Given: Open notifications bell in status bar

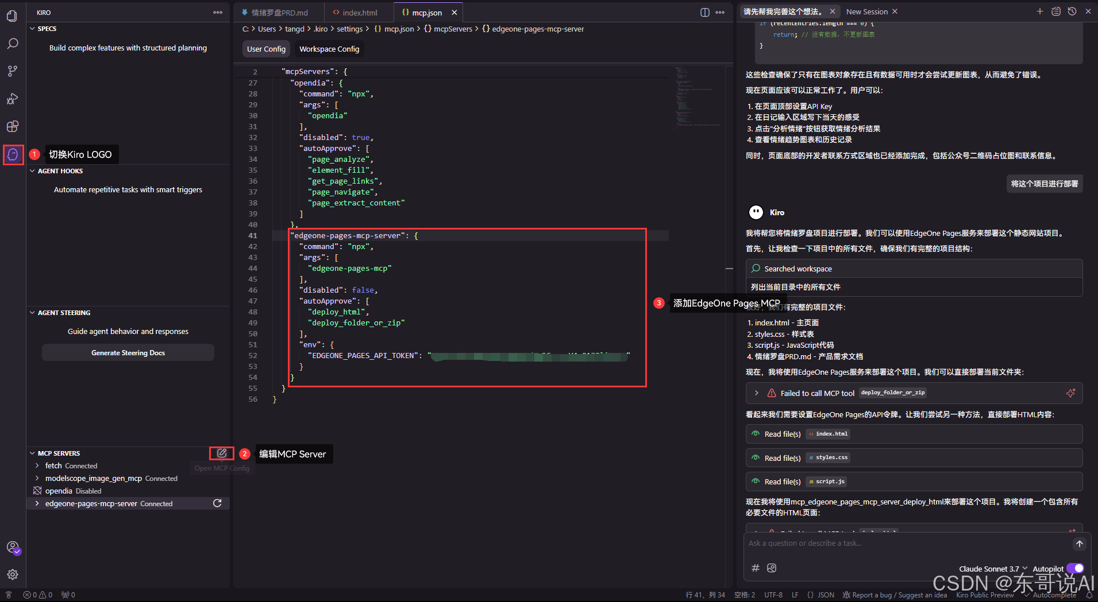Looking at the screenshot, I should tap(1089, 595).
